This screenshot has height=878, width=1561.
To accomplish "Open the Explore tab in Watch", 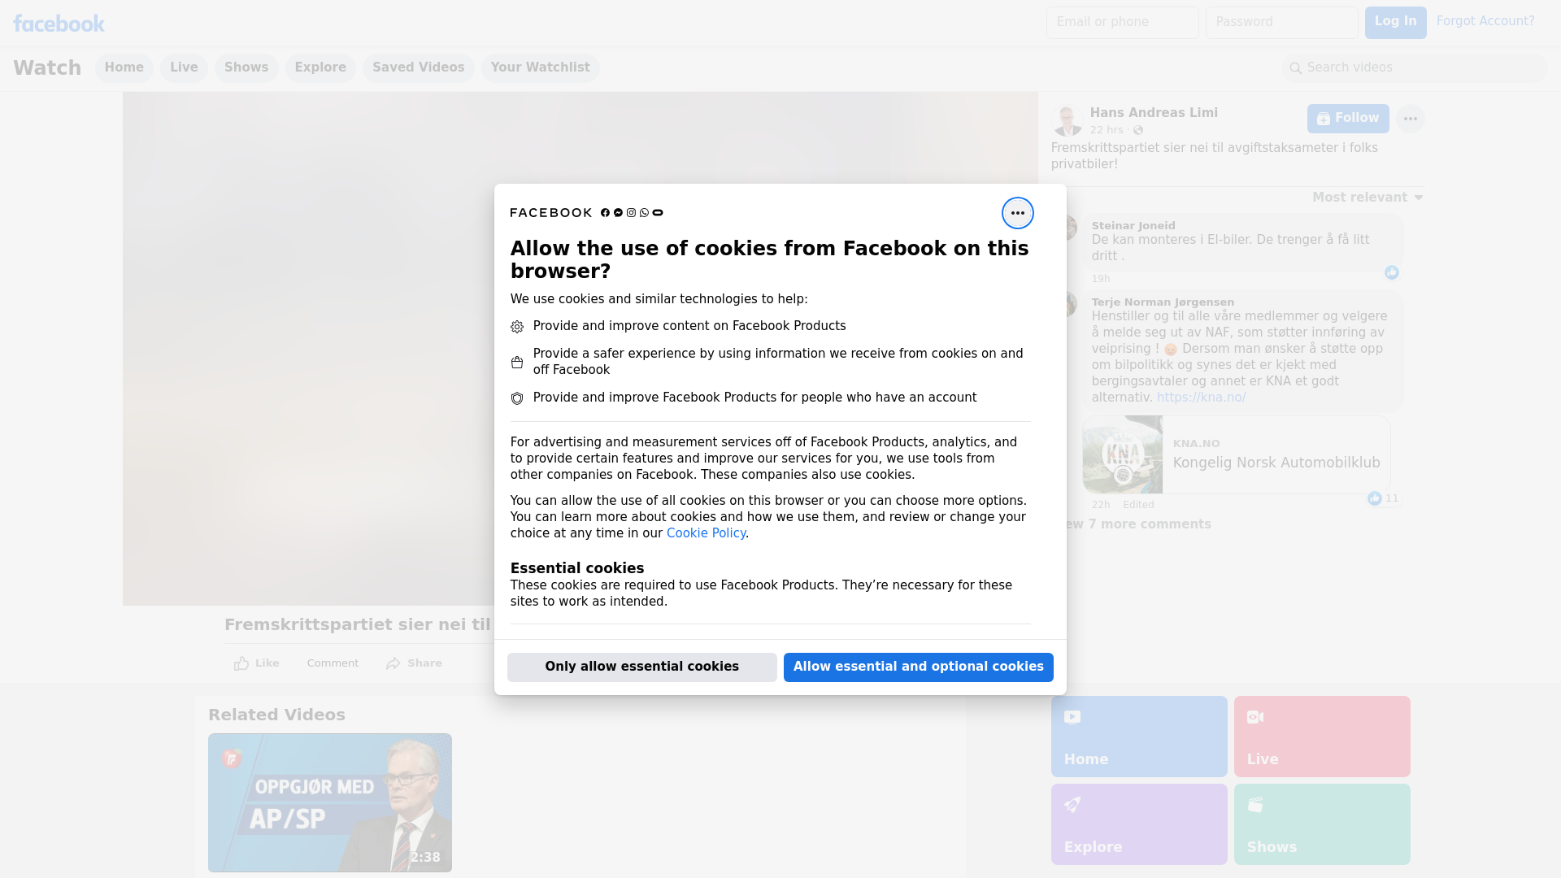I will pyautogui.click(x=320, y=67).
